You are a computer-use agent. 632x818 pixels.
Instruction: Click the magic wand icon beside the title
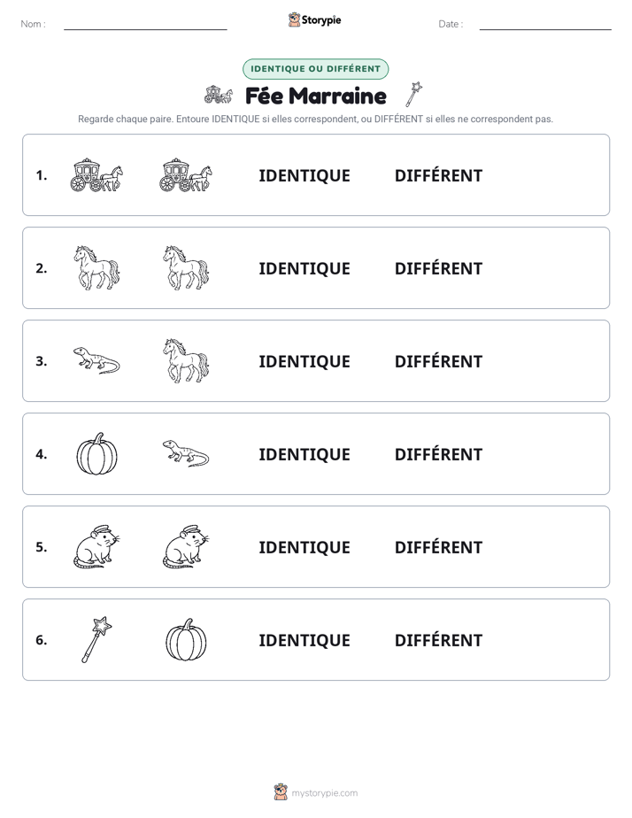point(413,95)
